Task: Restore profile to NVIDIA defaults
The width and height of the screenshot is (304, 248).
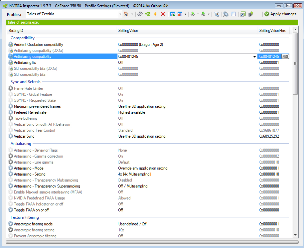Action: 148,14
